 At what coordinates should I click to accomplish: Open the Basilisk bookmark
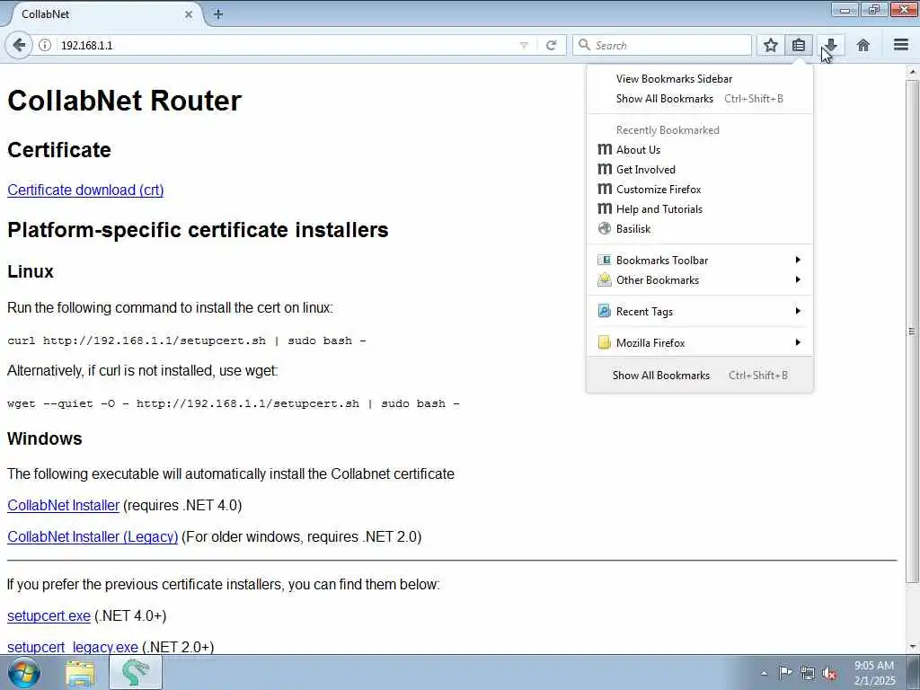(699, 229)
